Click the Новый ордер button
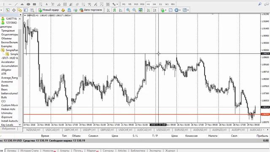This screenshot has width=270, height=152. pyautogui.click(x=49, y=10)
